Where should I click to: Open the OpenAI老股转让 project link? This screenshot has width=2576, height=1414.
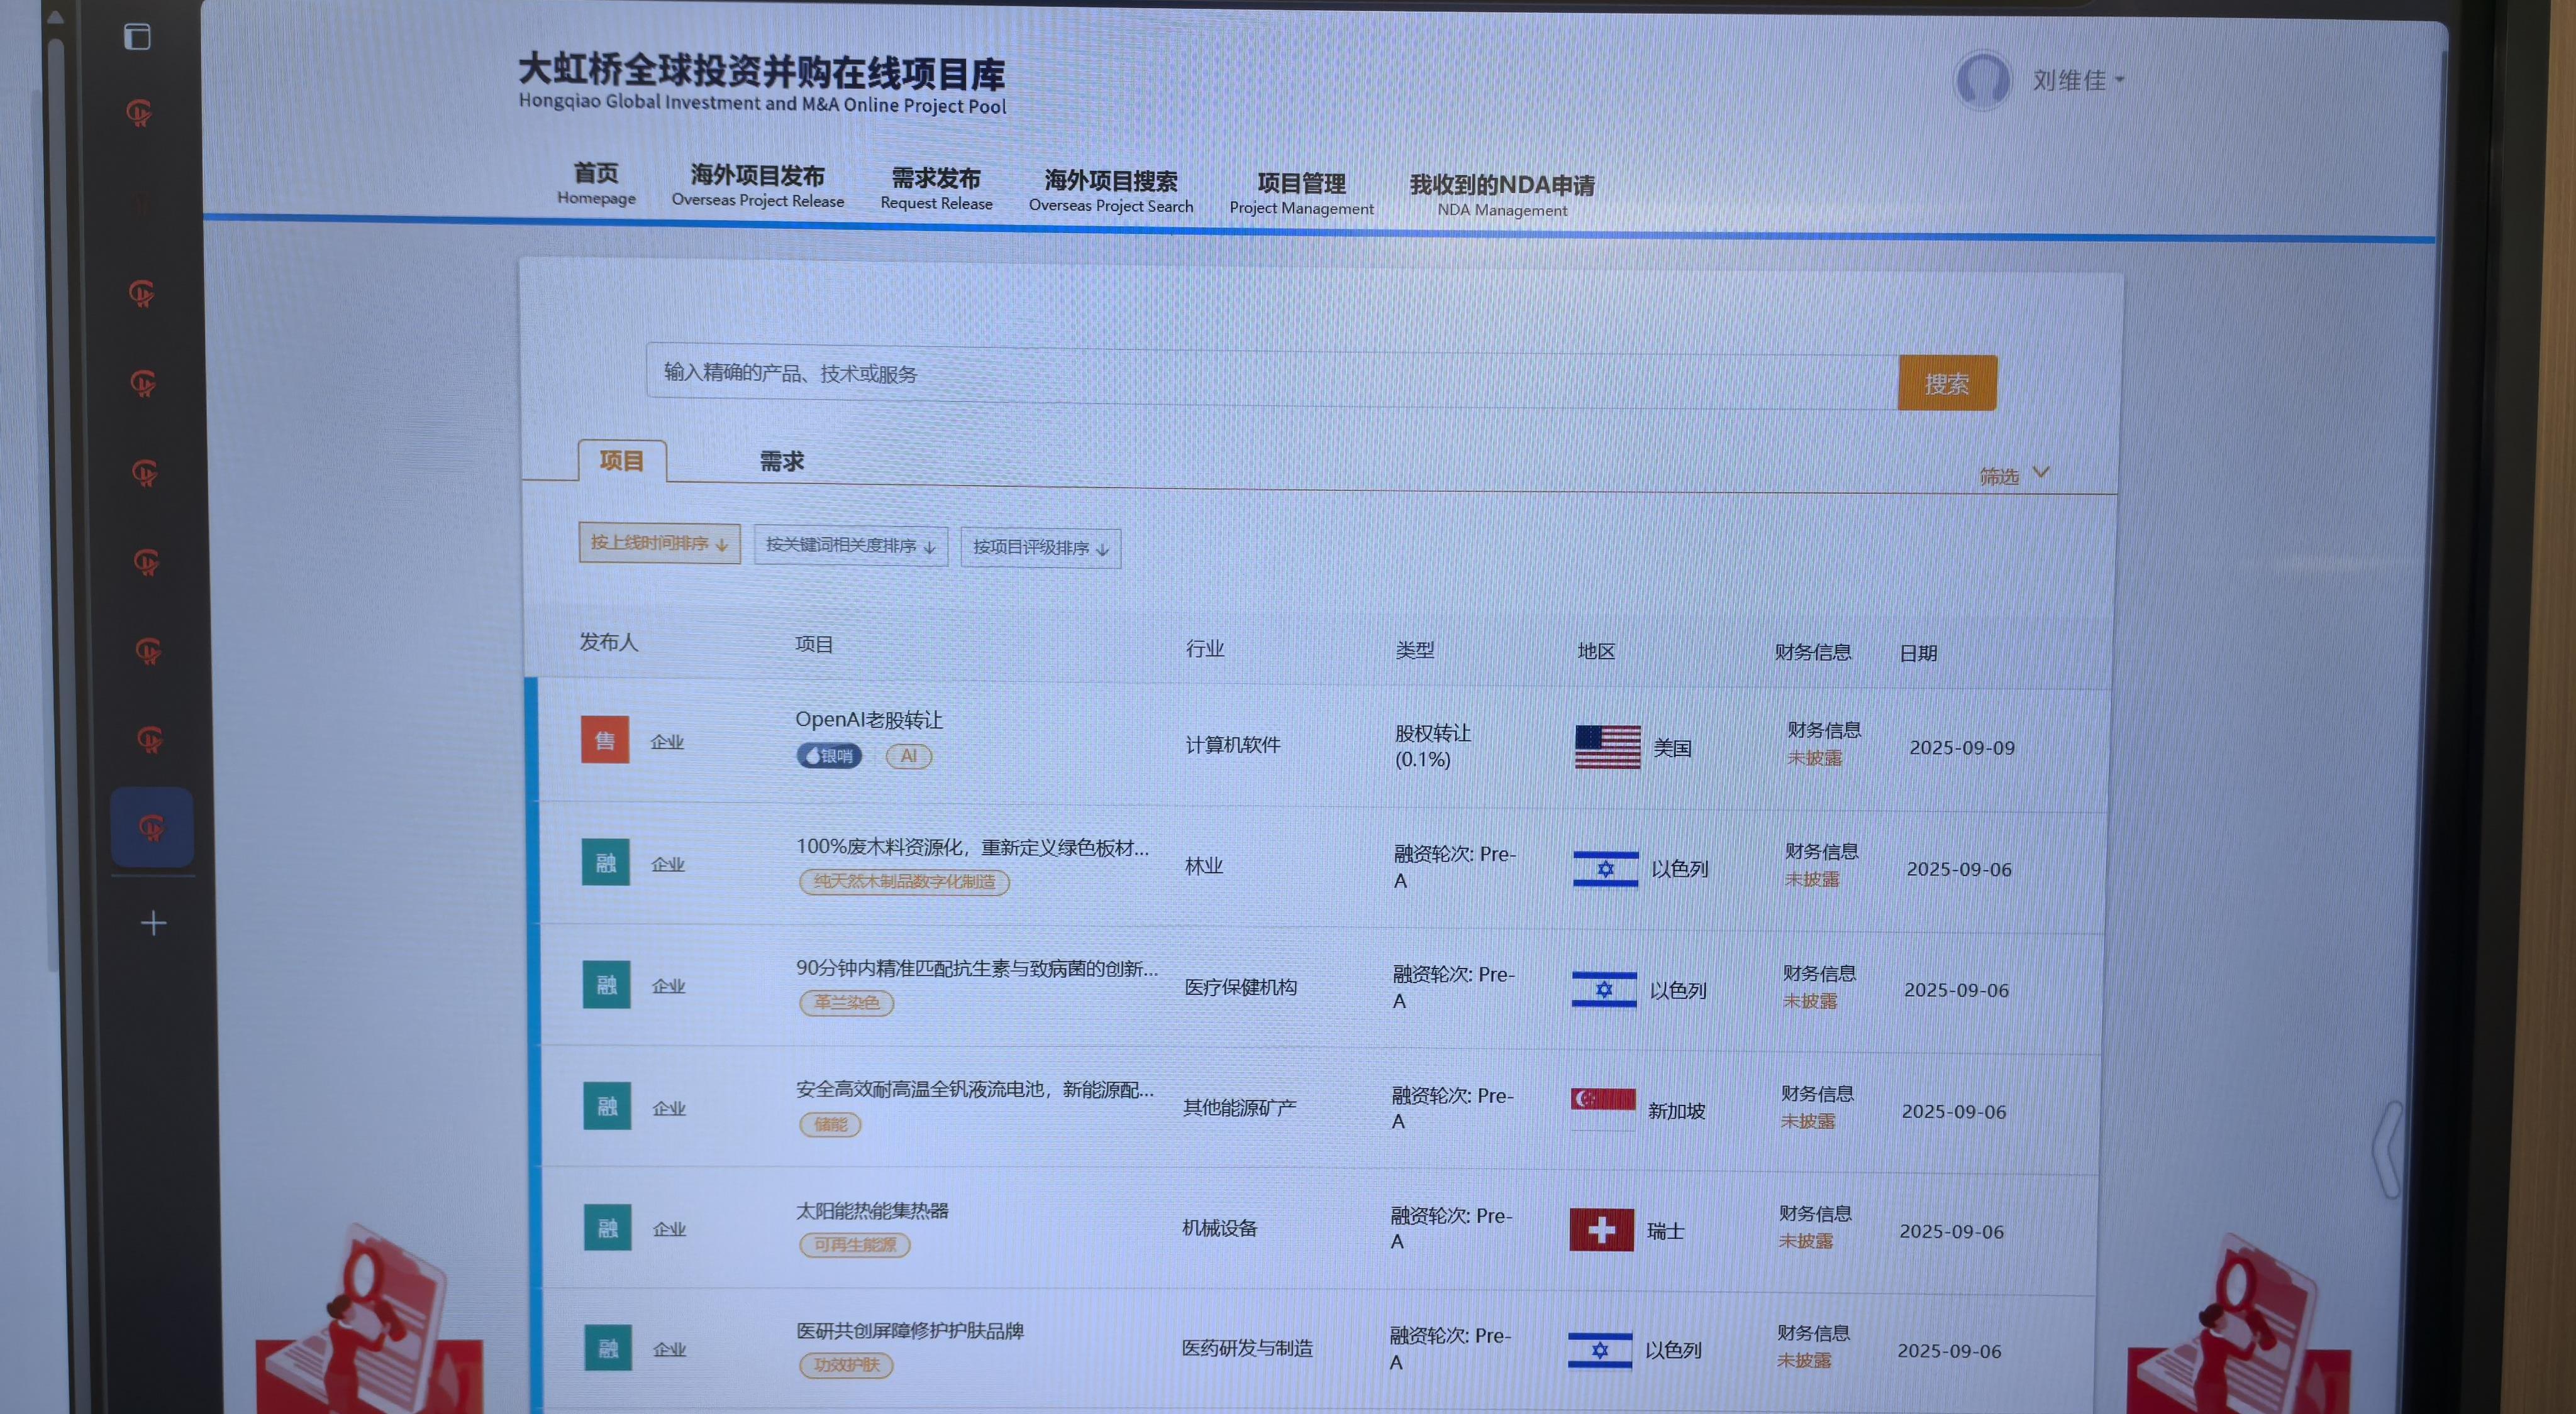click(x=868, y=720)
